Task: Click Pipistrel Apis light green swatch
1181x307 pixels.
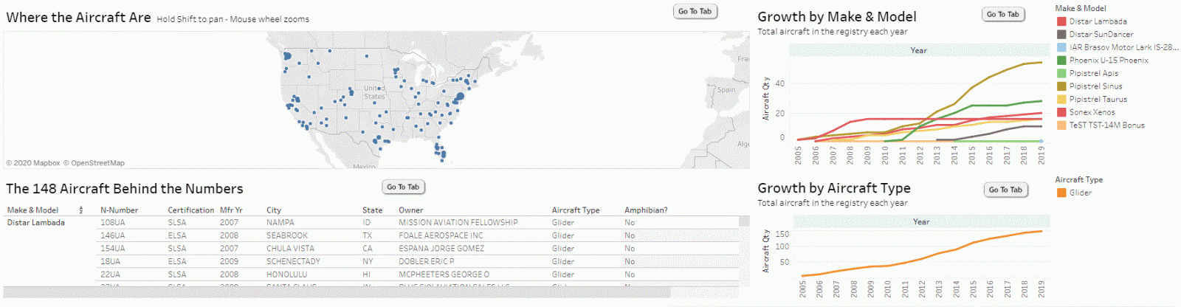Action: click(x=1061, y=73)
